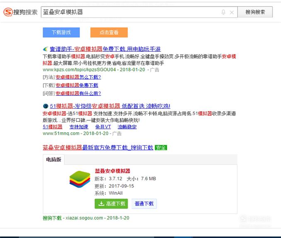Click the green 高速下载 button
This screenshot has height=238, width=281.
pyautogui.click(x=111, y=204)
